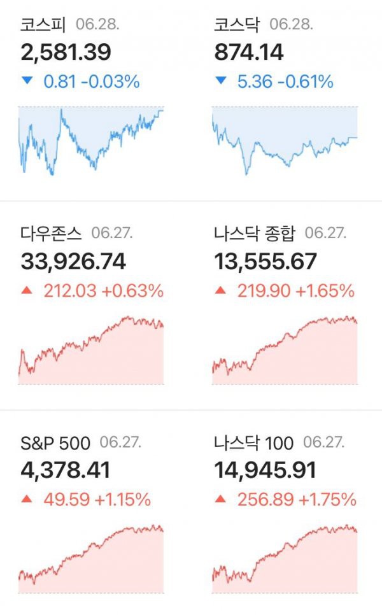View the 다우존스 red price chart
This screenshot has width=382, height=615.
pyautogui.click(x=91, y=350)
